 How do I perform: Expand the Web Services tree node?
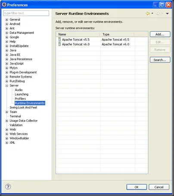point(6,134)
